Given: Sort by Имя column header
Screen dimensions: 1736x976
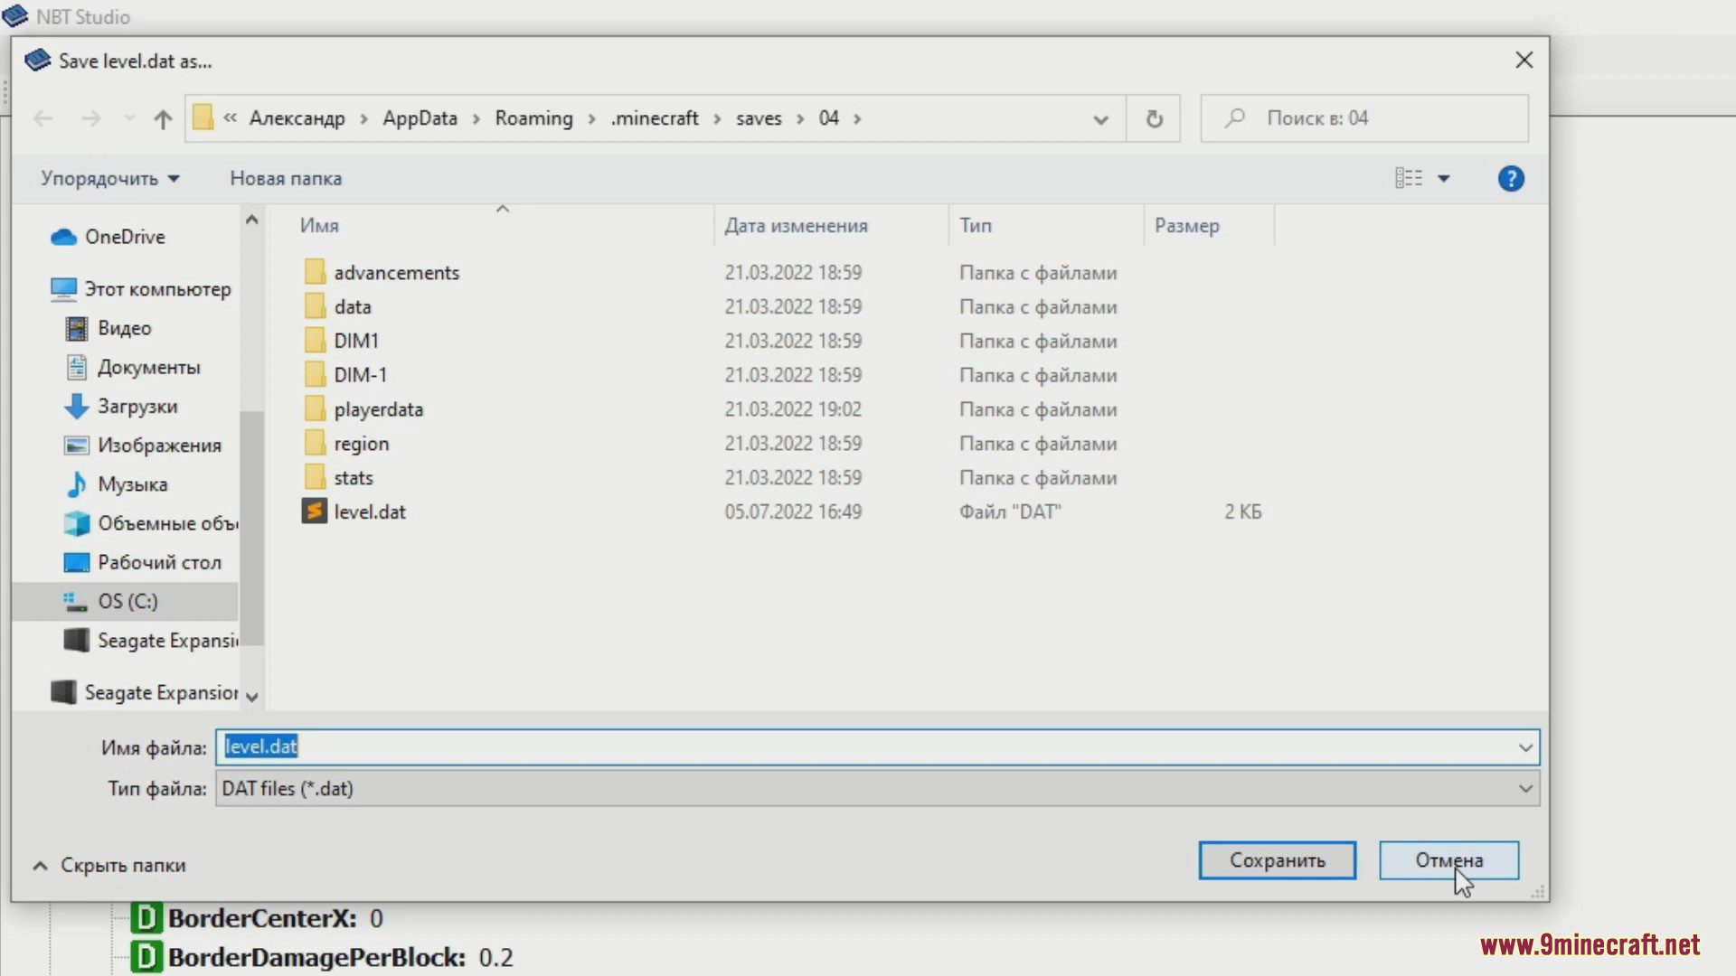Looking at the screenshot, I should pyautogui.click(x=319, y=225).
